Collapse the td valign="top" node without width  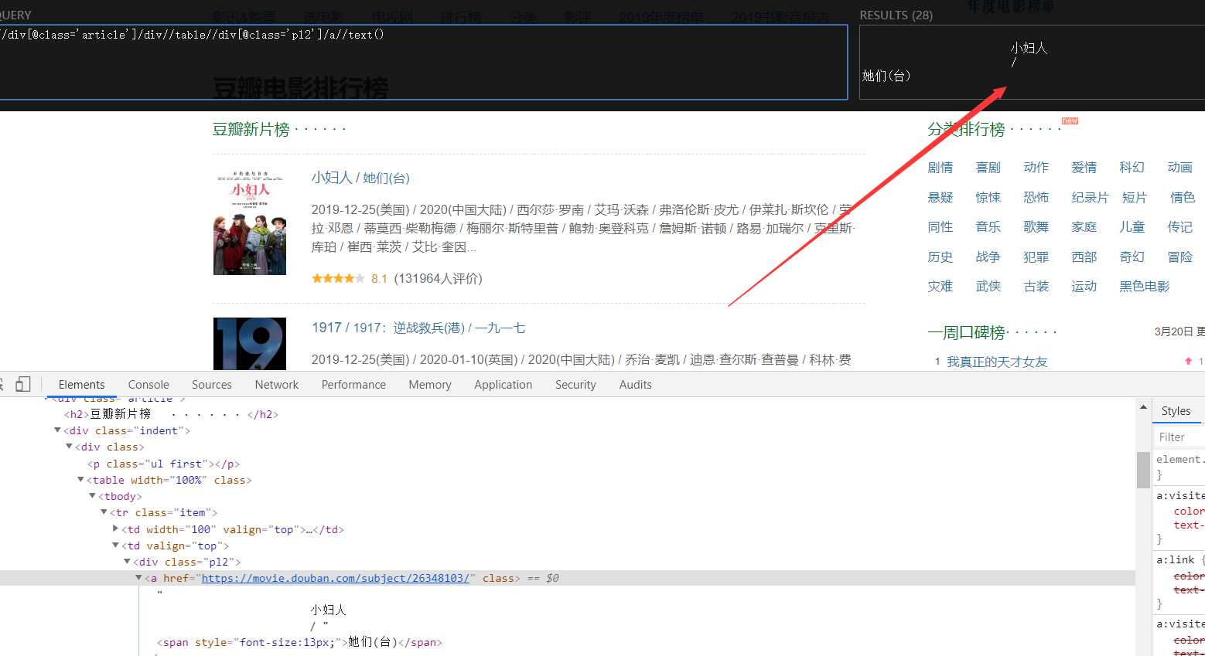[115, 546]
